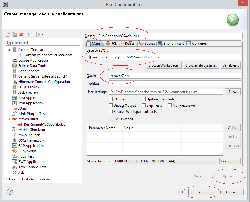Image resolution: width=250 pixels, height=202 pixels.
Task: Click the Goals input field
Action: pyautogui.click(x=175, y=76)
